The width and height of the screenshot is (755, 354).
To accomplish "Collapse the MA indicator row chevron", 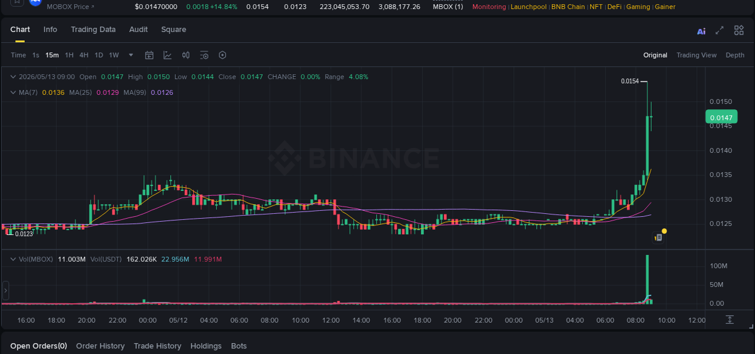I will pyautogui.click(x=13, y=92).
